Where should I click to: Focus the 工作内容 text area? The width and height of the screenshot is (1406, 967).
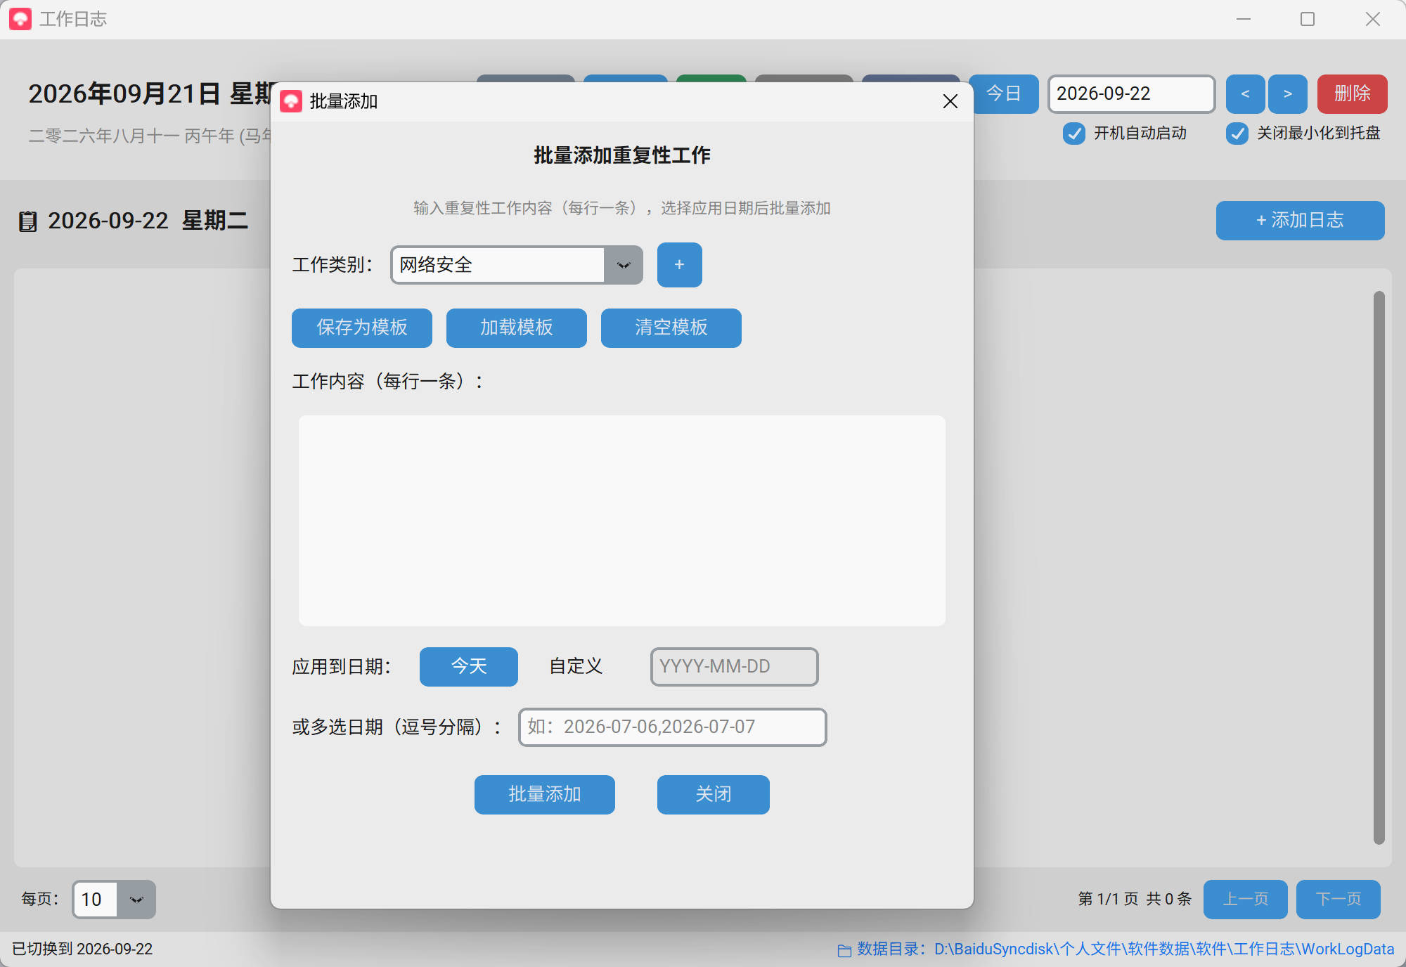click(x=622, y=520)
